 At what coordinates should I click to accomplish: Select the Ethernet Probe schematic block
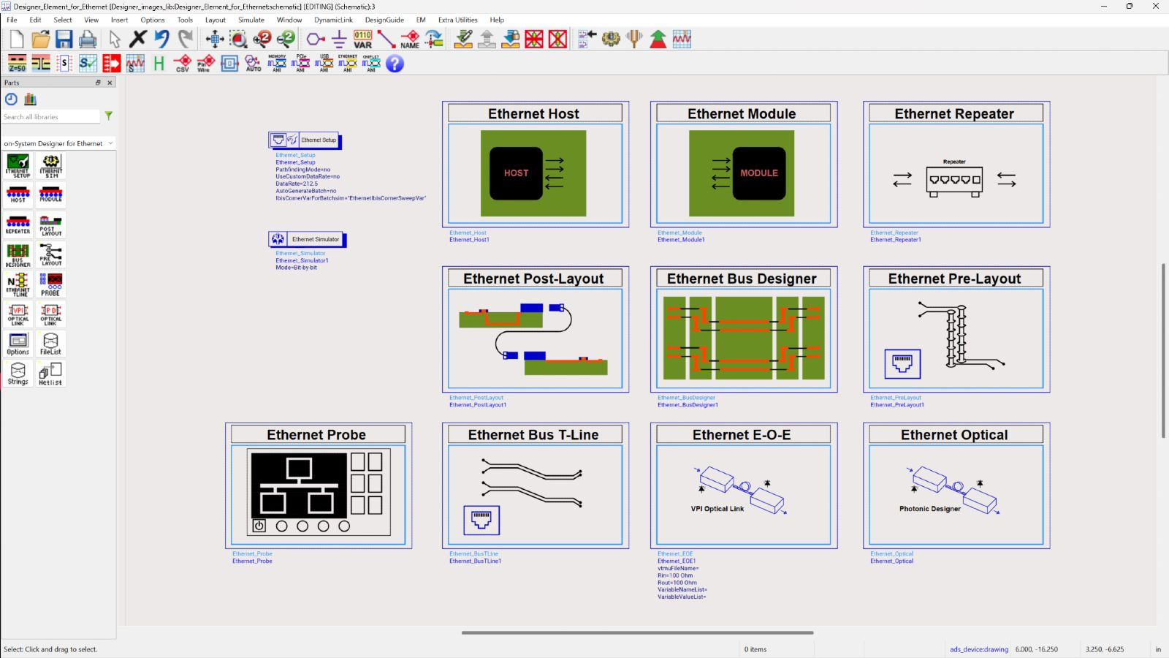[x=319, y=485]
